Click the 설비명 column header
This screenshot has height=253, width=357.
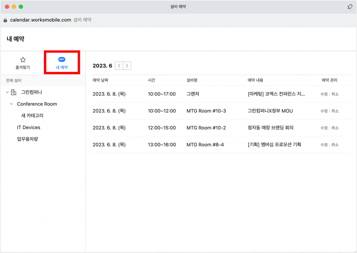(192, 80)
